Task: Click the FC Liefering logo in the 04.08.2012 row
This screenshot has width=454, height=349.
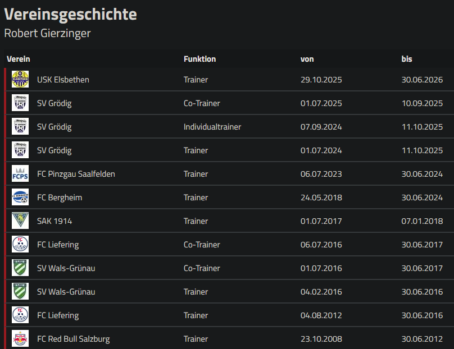Action: [x=20, y=315]
